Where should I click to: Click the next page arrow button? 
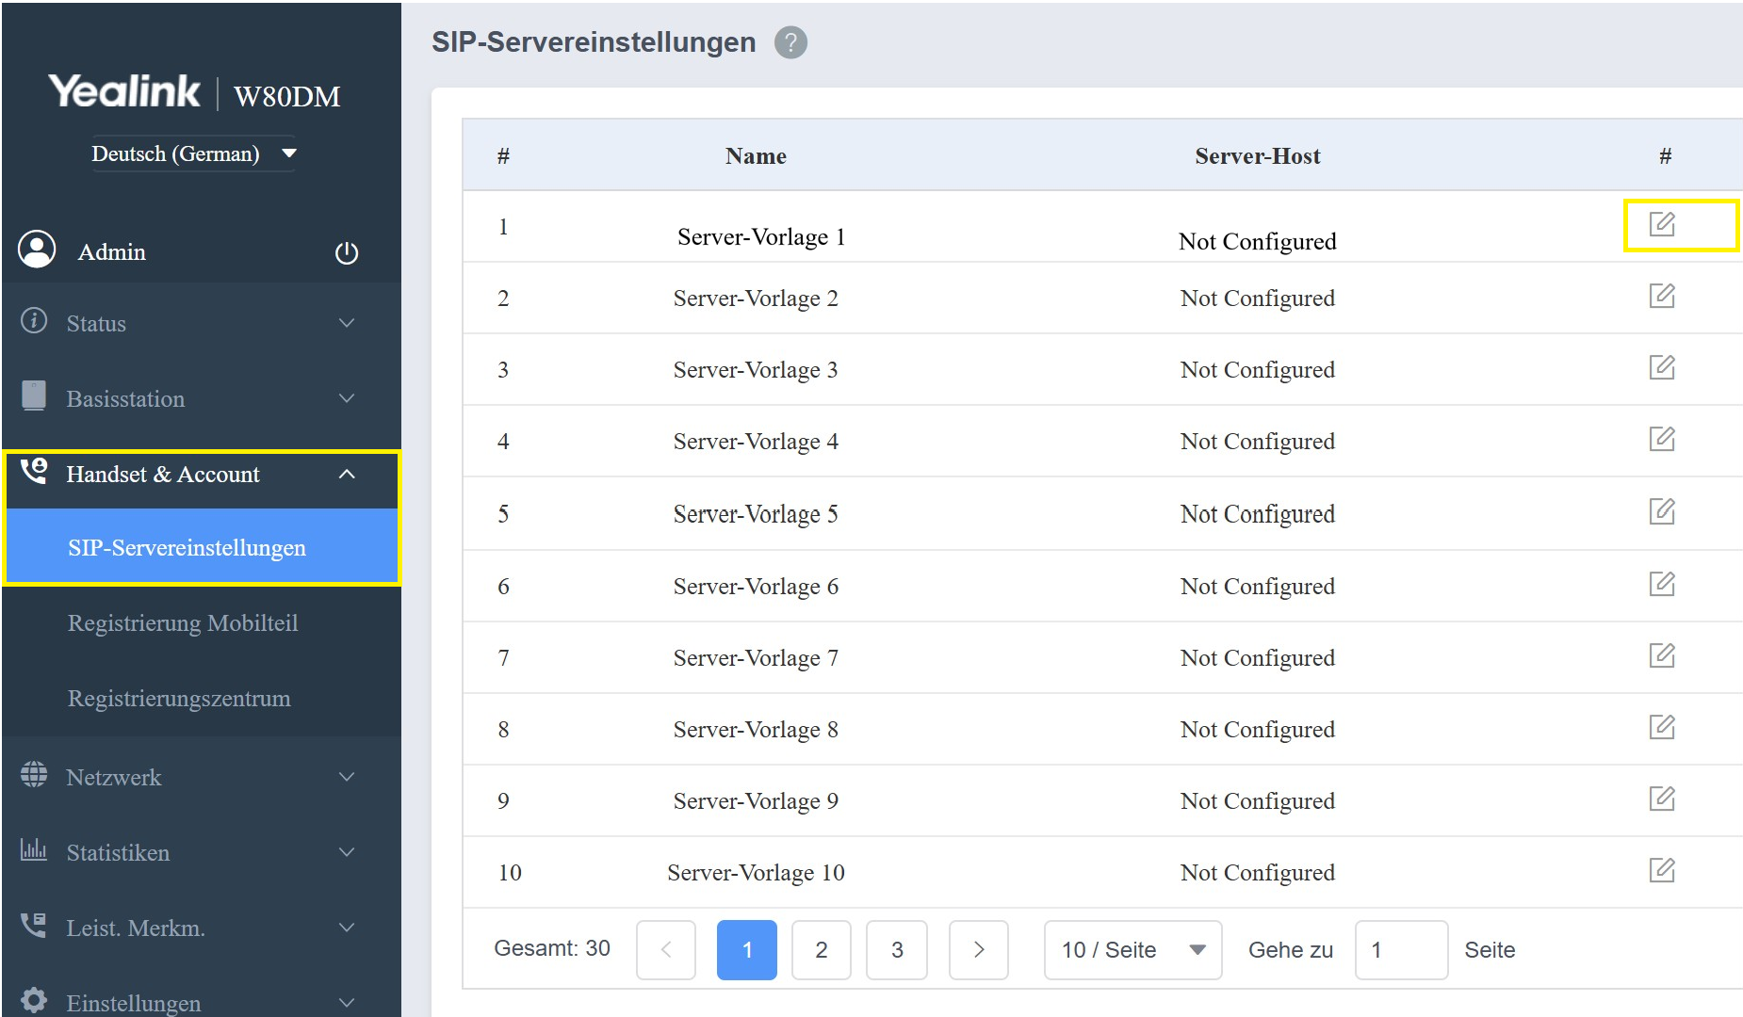(x=978, y=949)
